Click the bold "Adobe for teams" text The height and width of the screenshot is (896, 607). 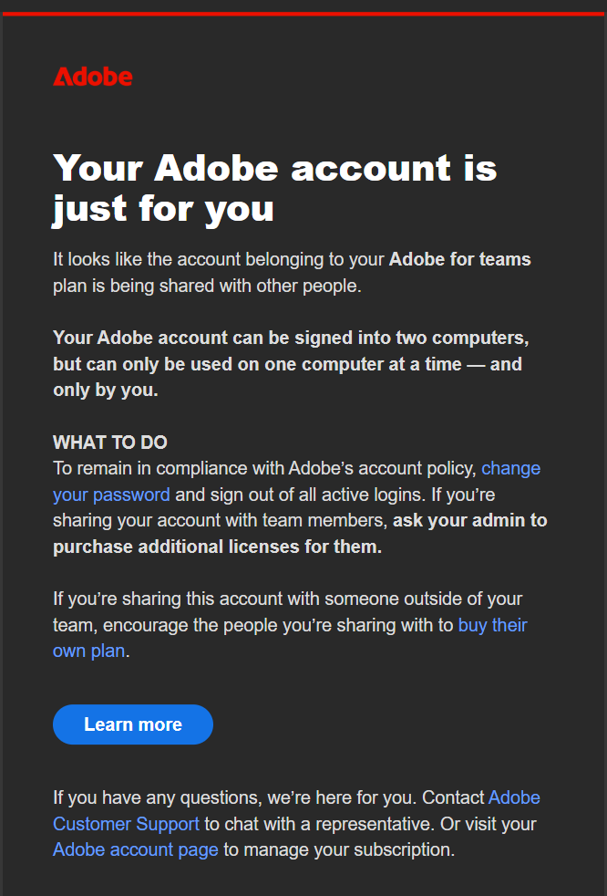click(459, 259)
